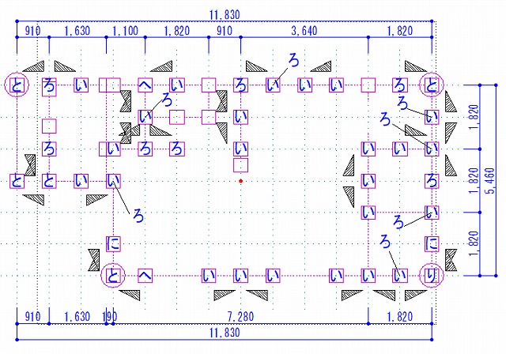Select the circled と marker at top-right corner

432,85
